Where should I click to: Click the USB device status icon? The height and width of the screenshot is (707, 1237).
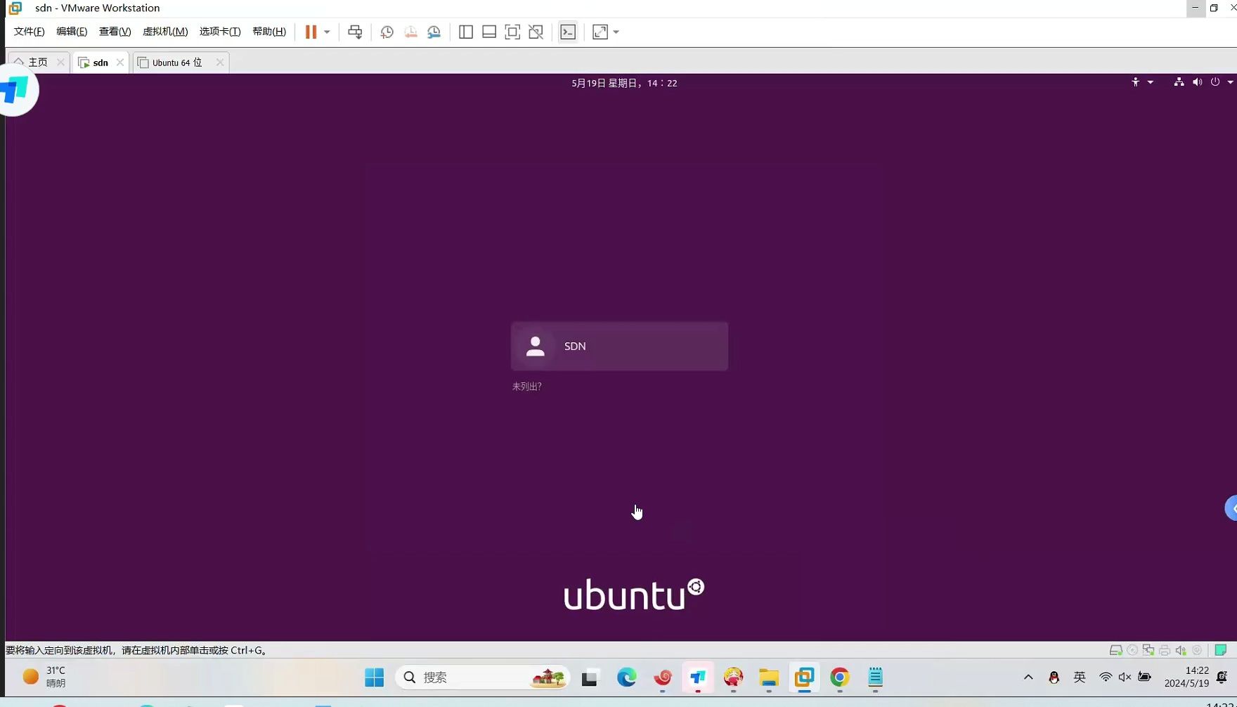click(x=1197, y=650)
